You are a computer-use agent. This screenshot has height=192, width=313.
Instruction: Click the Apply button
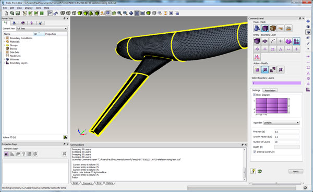click(x=296, y=171)
